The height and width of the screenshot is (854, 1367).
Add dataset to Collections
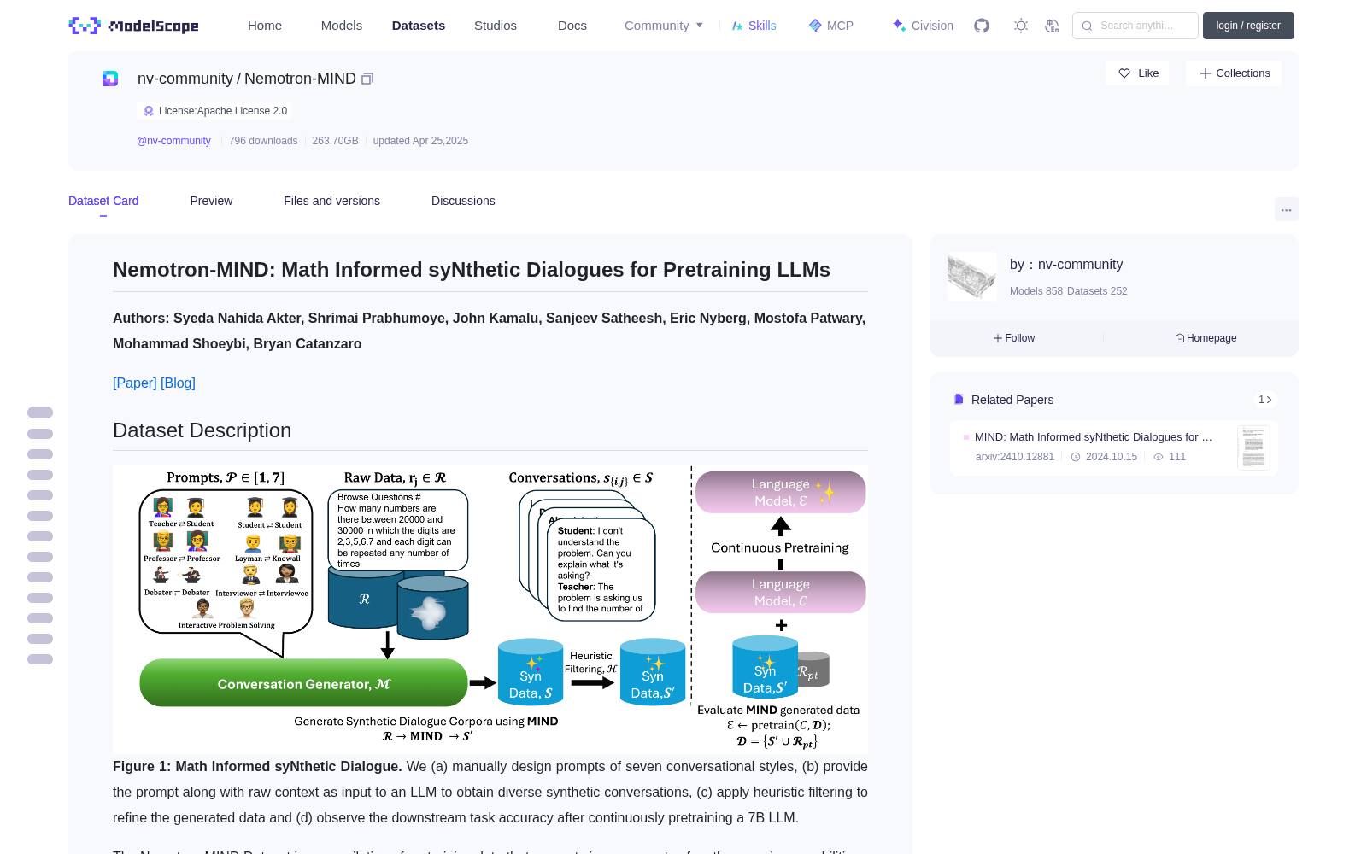point(1234,73)
